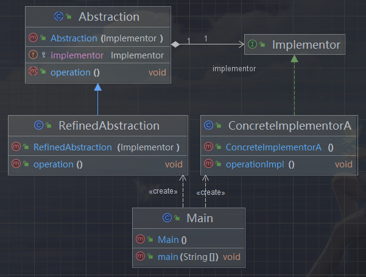Click the implementor association label under Implementor
Image resolution: width=366 pixels, height=277 pixels.
point(234,68)
